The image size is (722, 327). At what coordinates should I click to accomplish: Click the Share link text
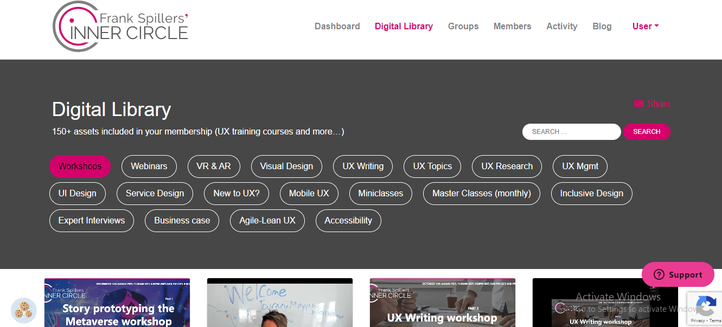[x=659, y=104]
